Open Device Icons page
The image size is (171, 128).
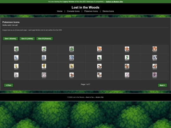tap(108, 11)
